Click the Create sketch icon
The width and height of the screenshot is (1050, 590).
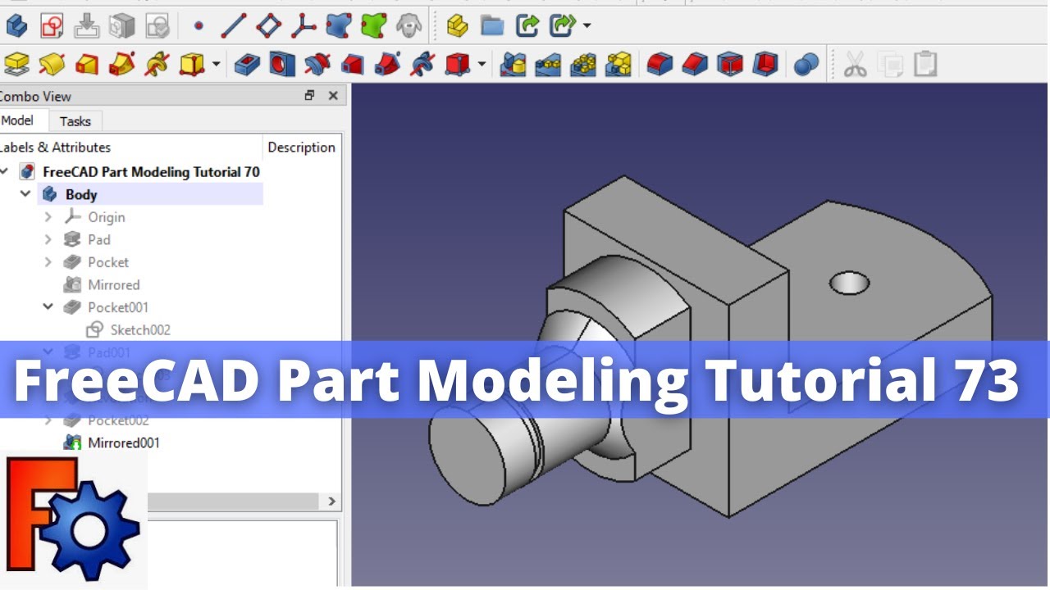point(52,26)
